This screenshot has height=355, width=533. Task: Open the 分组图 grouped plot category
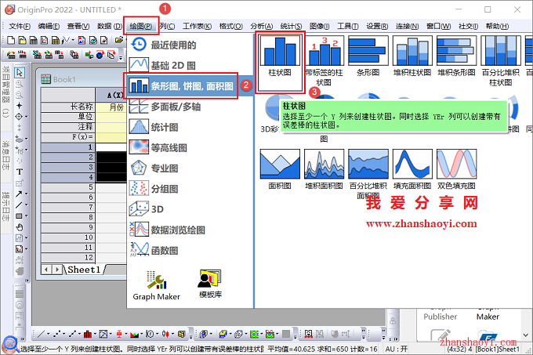[x=190, y=189]
